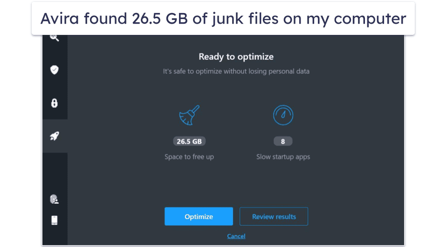This screenshot has height=247, width=447.
Task: Click the 8 slow apps count badge
Action: point(283,141)
